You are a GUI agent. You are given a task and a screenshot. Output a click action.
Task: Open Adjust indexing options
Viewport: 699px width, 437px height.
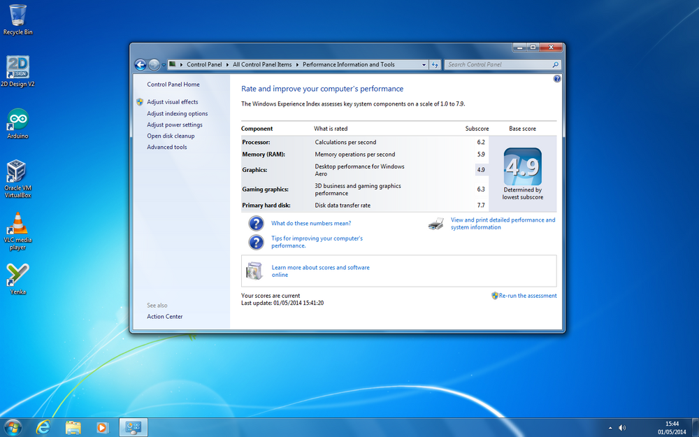(178, 114)
